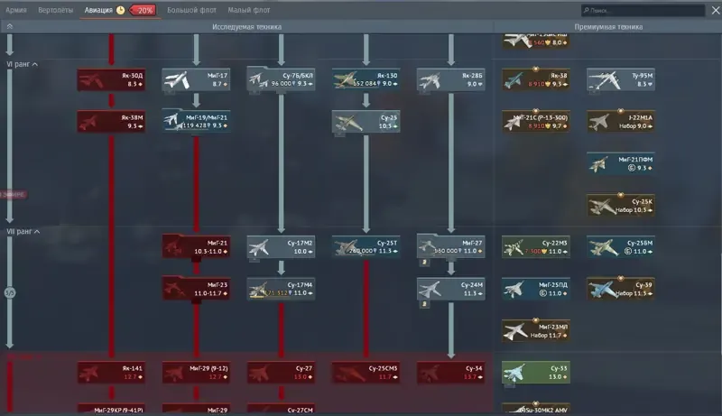This screenshot has width=722, height=416.
Task: Select the Су-25 aircraft card
Action: pos(366,122)
